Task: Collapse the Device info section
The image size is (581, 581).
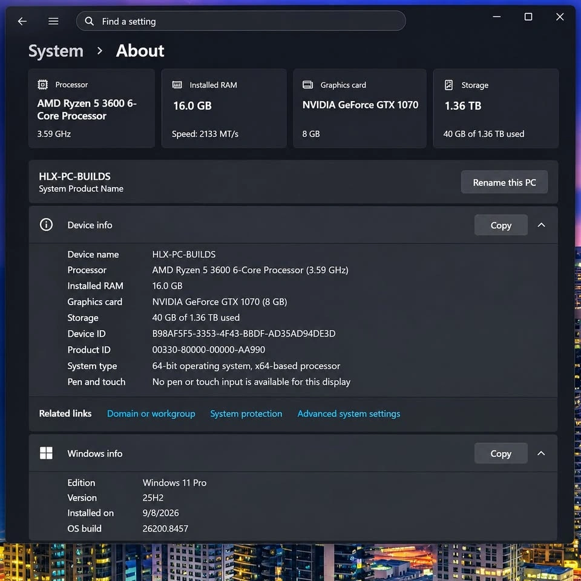Action: [x=541, y=225]
